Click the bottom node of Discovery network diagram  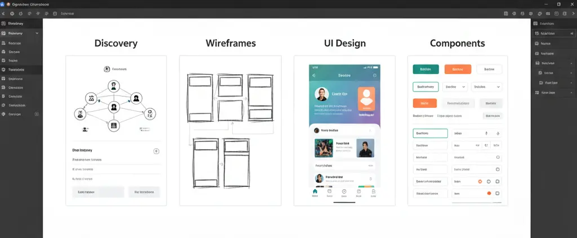tap(114, 125)
